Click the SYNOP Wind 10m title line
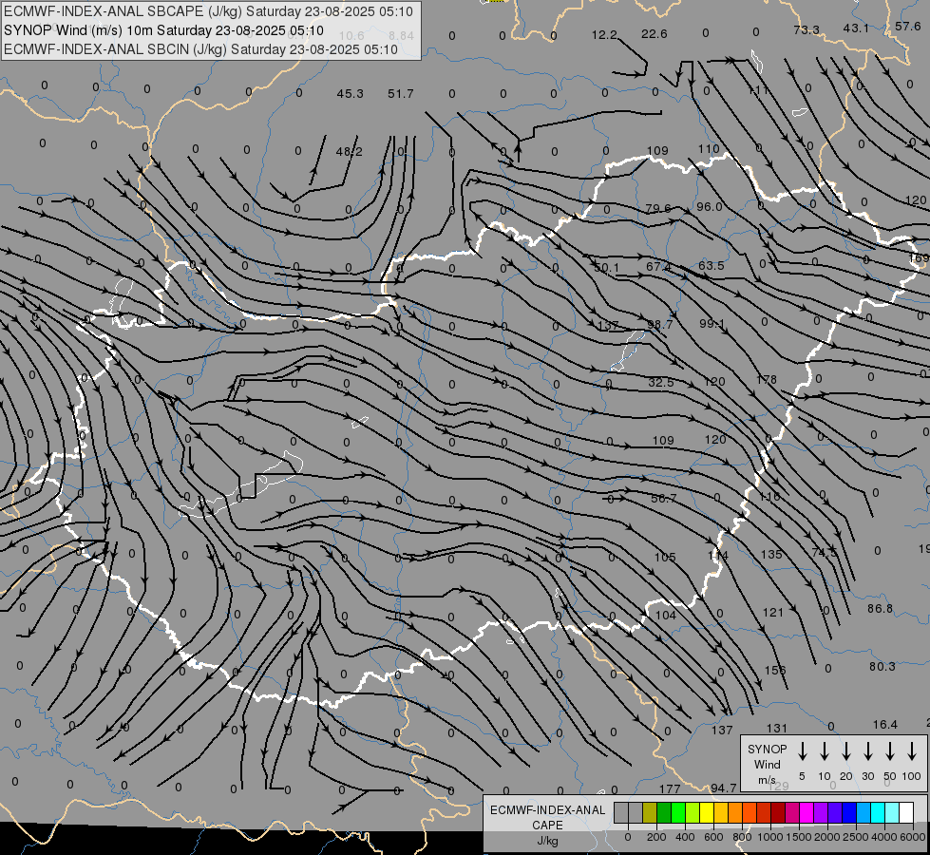Screen dimensions: 930x855 click(163, 30)
